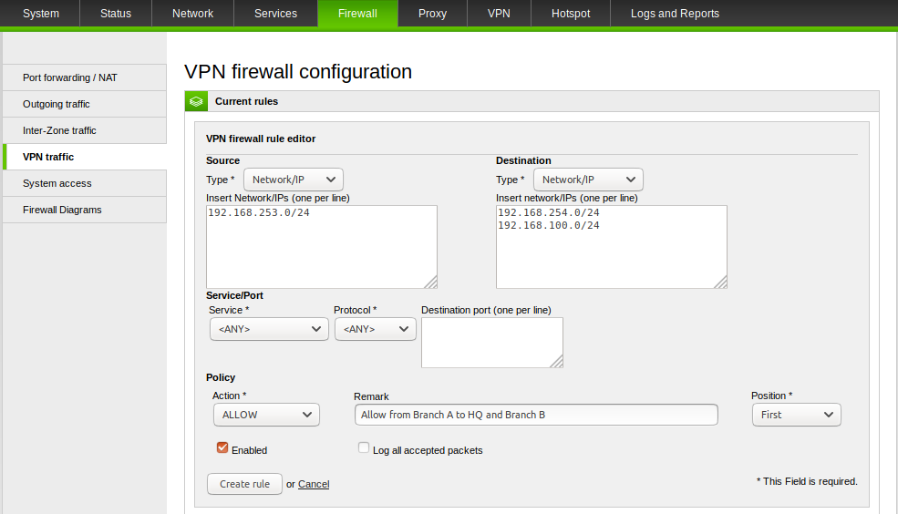
Task: Open the VPN top menu tab
Action: point(499,14)
